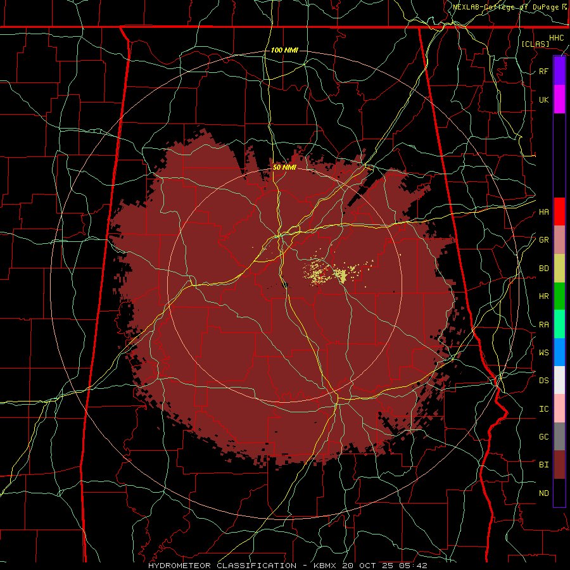Click the HR green legend swatch
This screenshot has height=570, width=570.
coord(559,296)
